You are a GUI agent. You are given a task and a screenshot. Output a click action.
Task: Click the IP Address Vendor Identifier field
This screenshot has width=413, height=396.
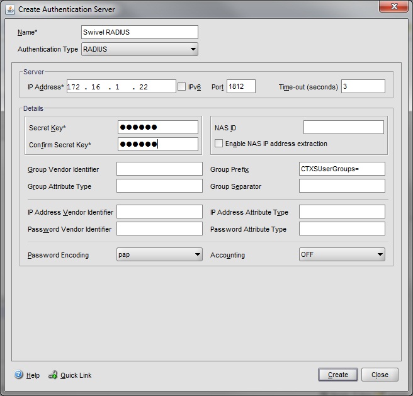(x=159, y=212)
